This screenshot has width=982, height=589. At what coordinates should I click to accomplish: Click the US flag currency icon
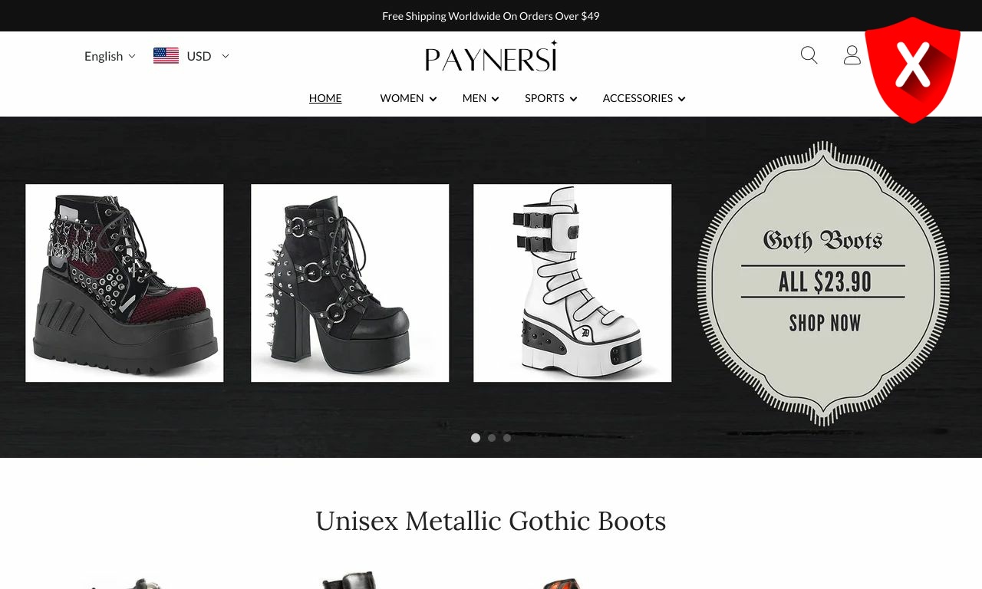166,55
